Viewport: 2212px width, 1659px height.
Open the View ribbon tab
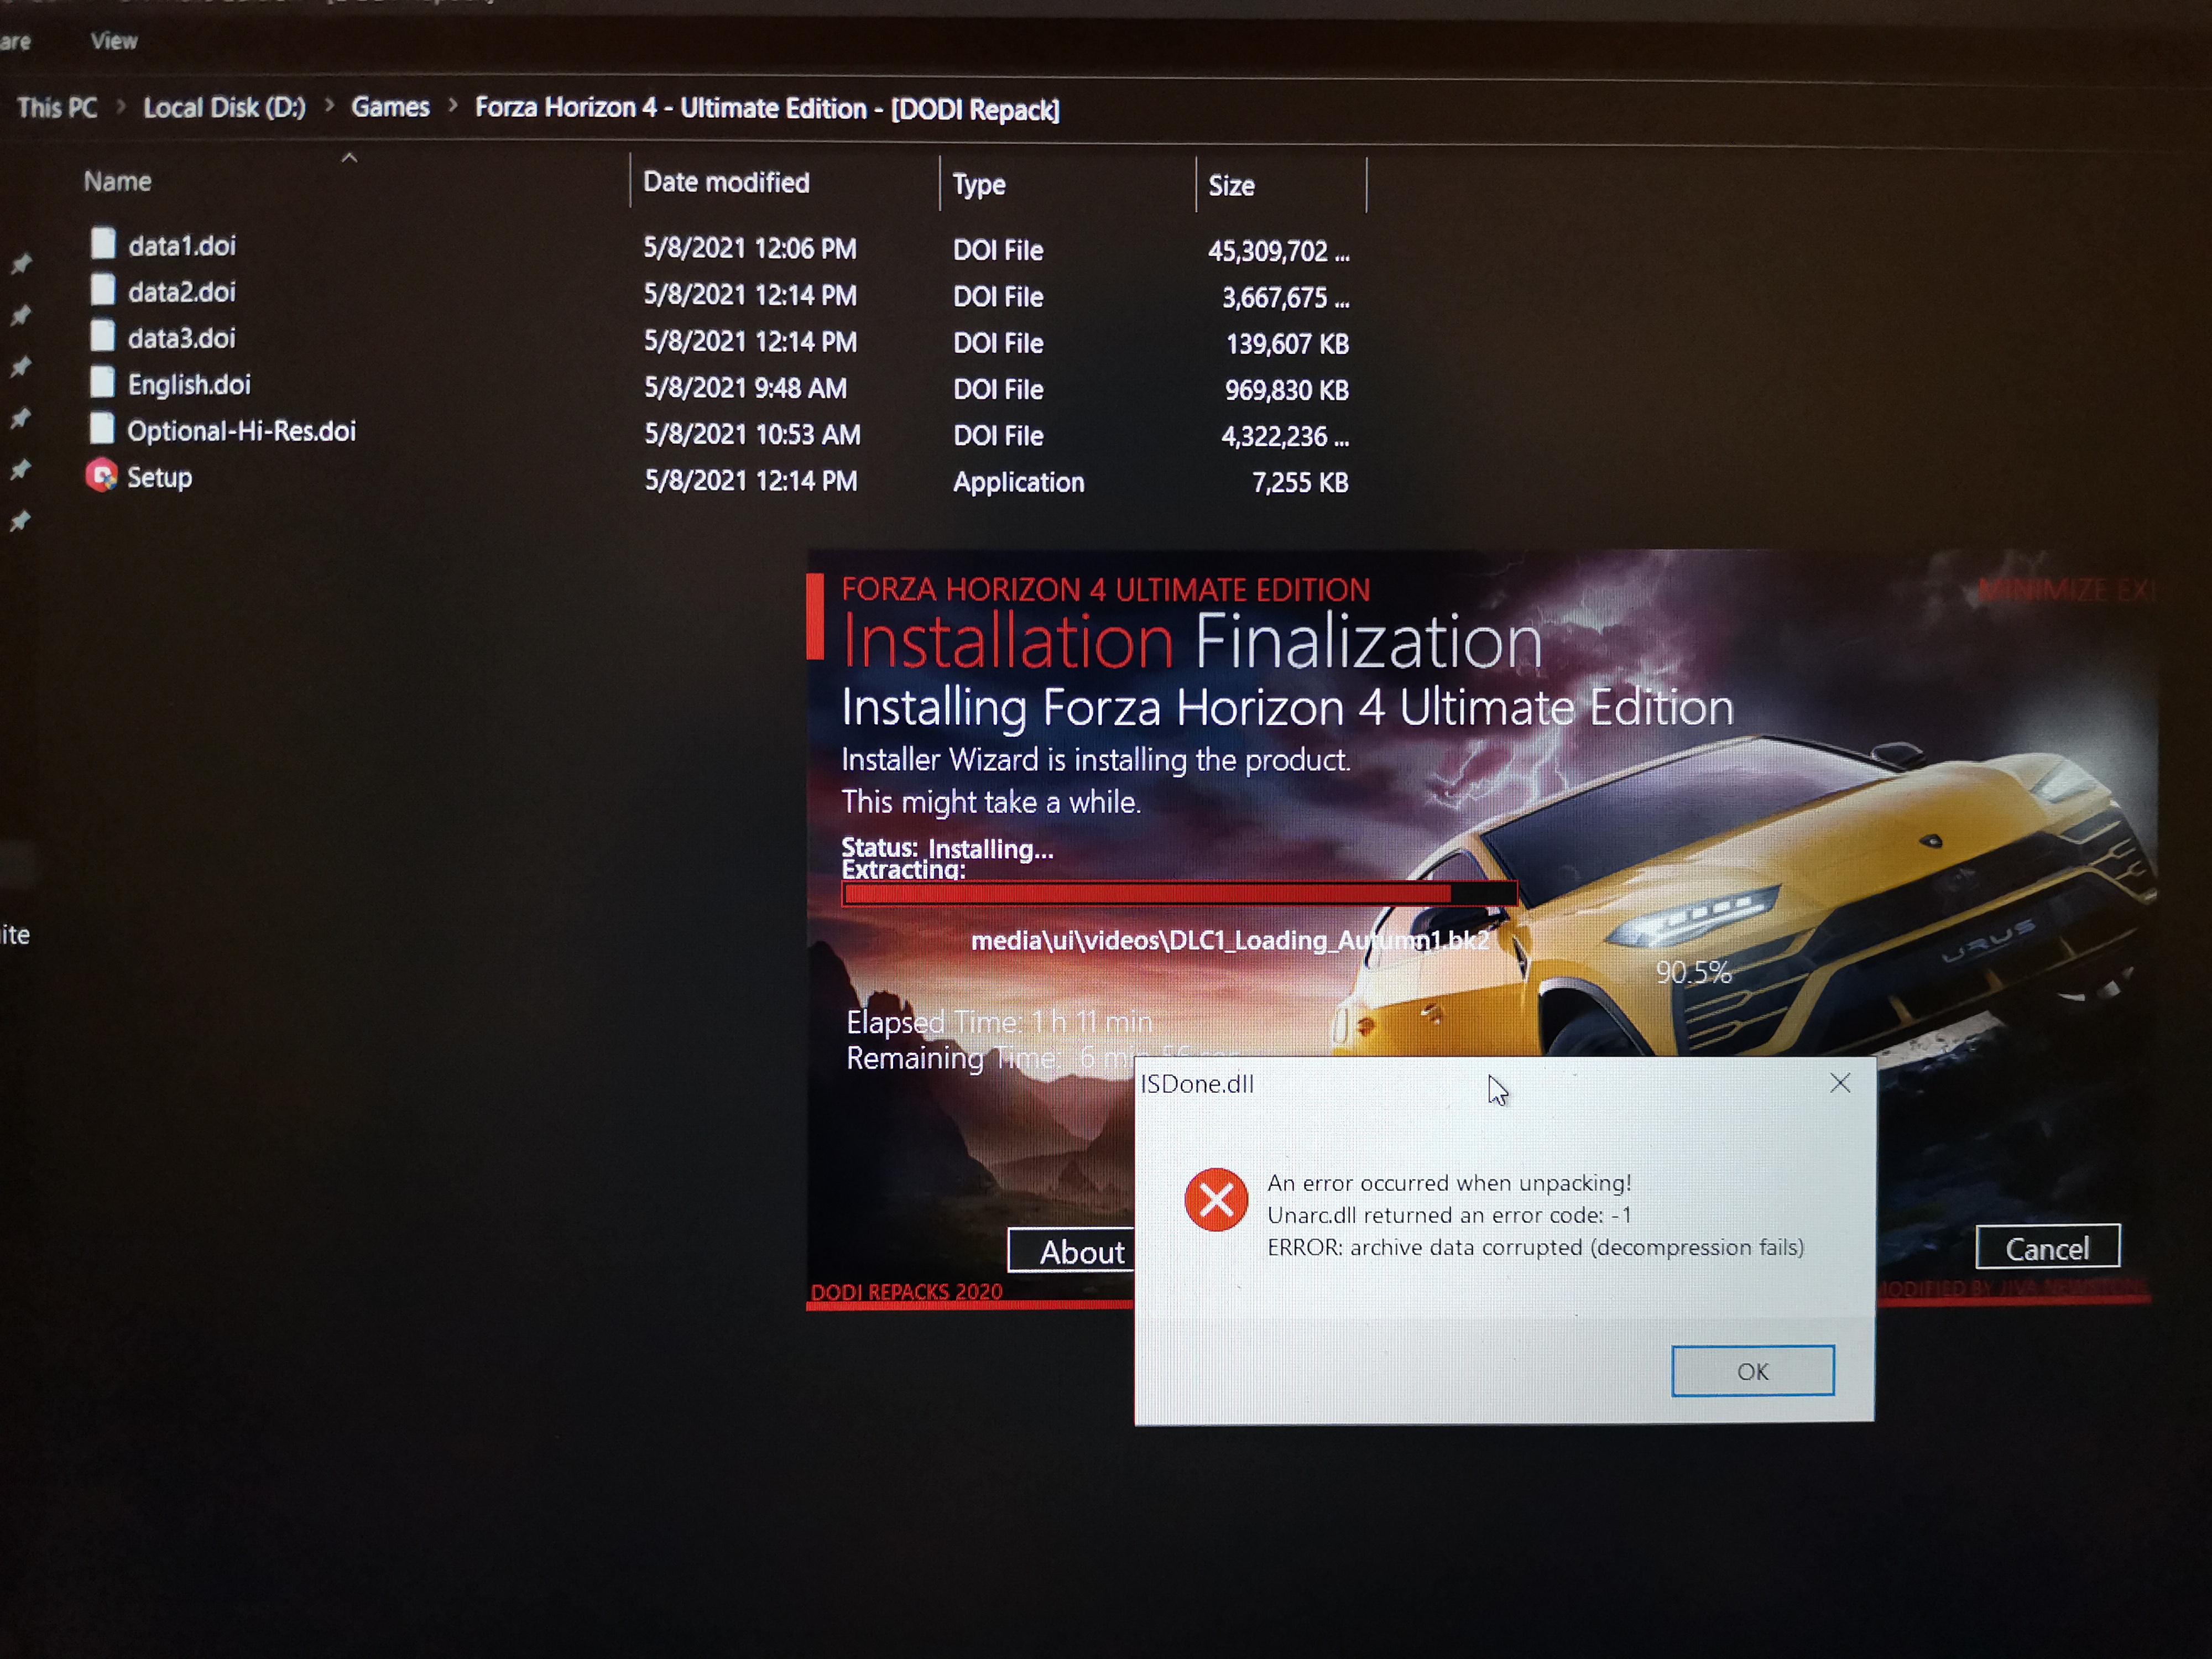pyautogui.click(x=114, y=41)
